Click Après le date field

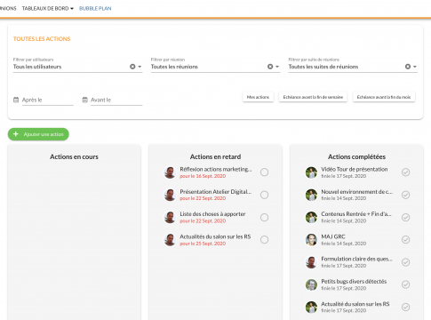48,100
